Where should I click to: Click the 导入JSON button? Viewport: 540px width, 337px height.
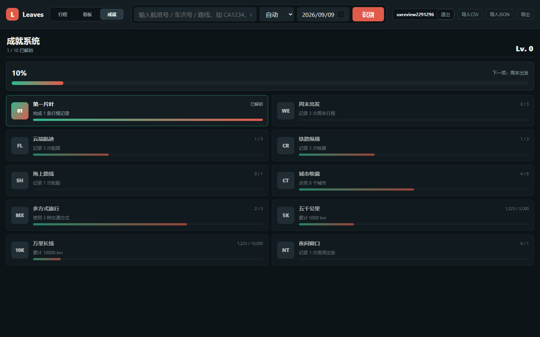pos(499,14)
